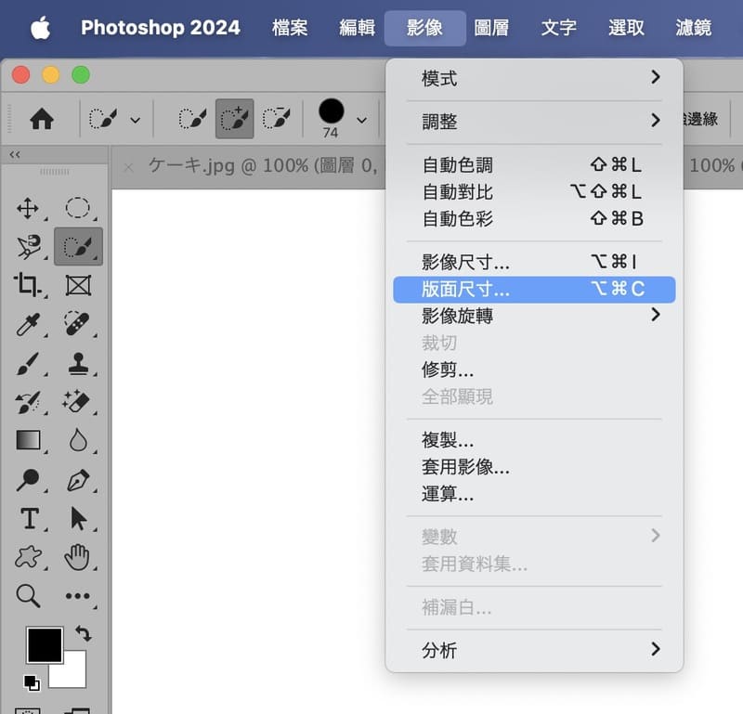
Task: Click the Photoshop 2024 app menu
Action: click(160, 28)
